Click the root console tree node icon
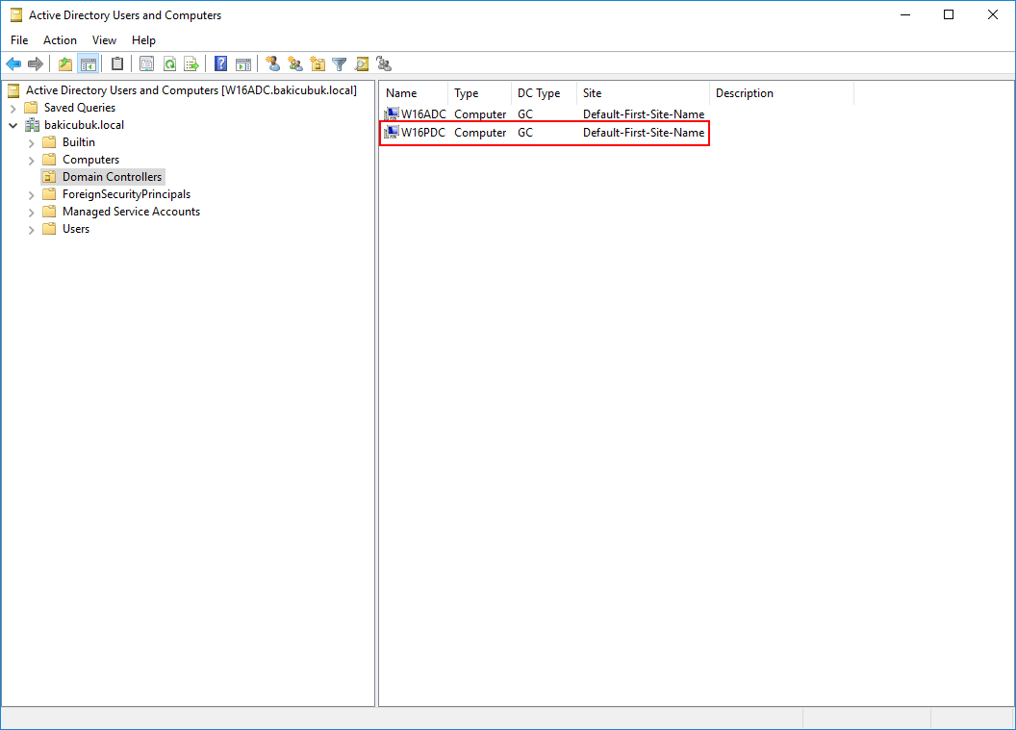This screenshot has width=1016, height=730. [13, 90]
